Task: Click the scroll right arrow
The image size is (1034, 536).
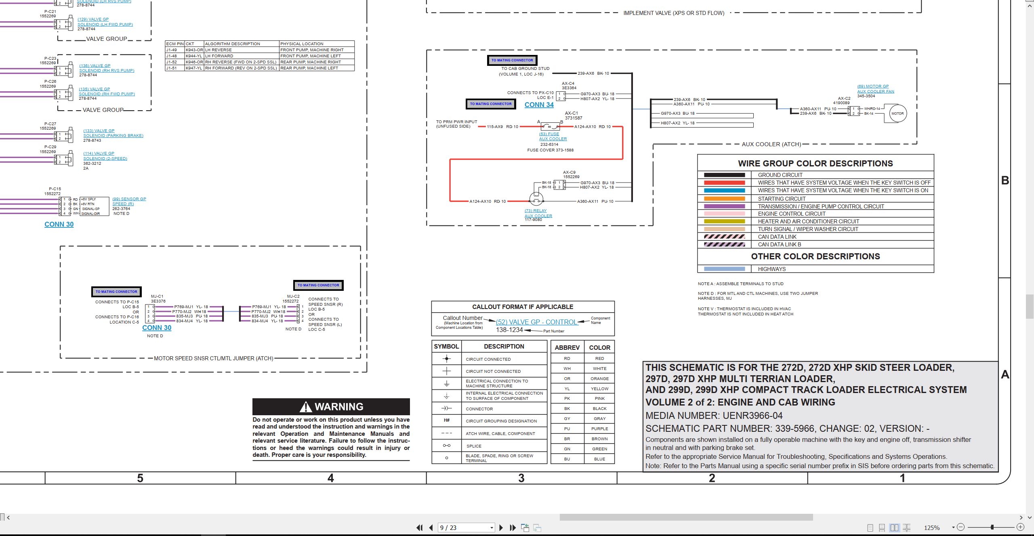Action: pos(1021,517)
